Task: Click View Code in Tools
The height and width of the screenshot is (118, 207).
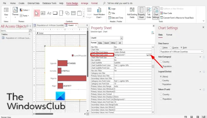Action: (x=166, y=13)
